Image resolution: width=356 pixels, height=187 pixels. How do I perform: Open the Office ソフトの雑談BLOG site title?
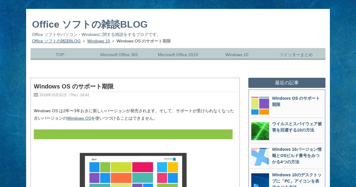90,24
